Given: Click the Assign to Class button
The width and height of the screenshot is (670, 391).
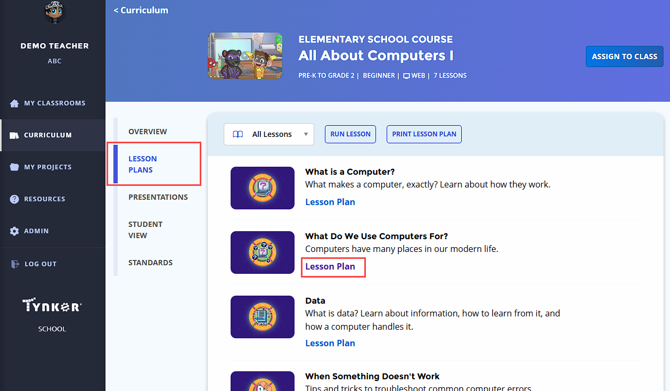Looking at the screenshot, I should tap(625, 56).
